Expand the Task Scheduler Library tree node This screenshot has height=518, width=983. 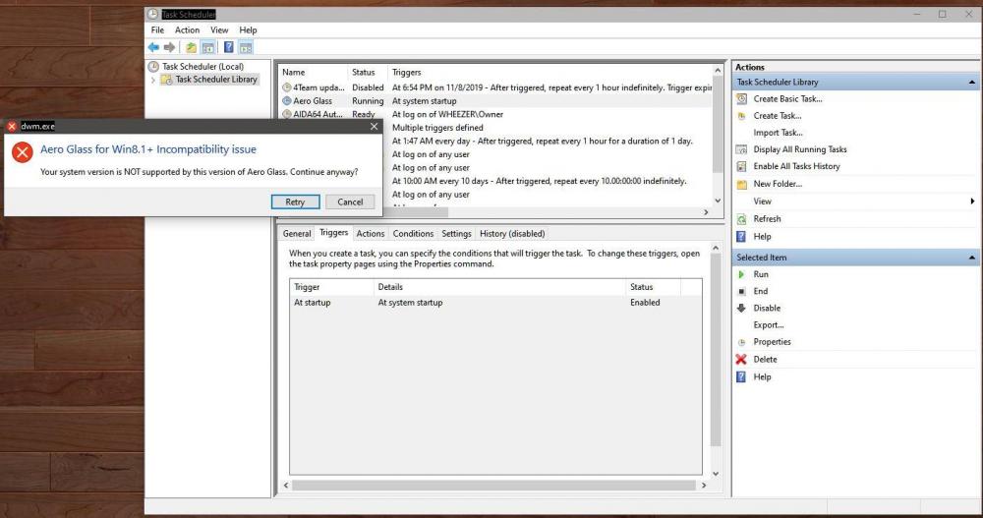pyautogui.click(x=153, y=80)
